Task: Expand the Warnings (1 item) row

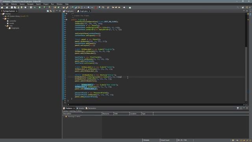Action: (64, 116)
